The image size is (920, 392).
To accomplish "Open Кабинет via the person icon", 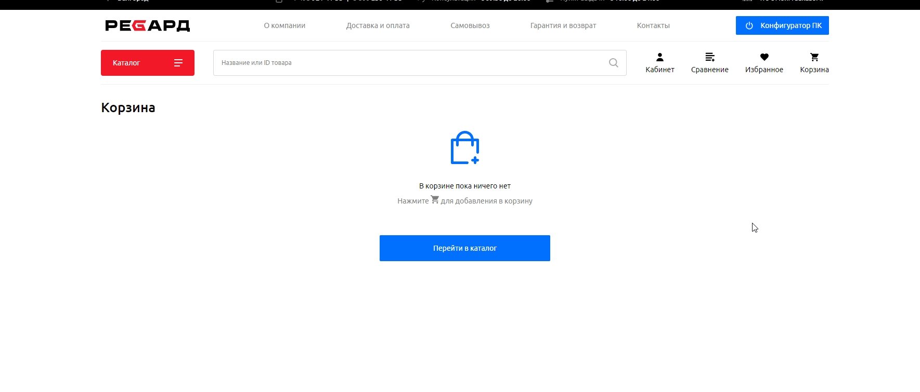I will click(659, 57).
